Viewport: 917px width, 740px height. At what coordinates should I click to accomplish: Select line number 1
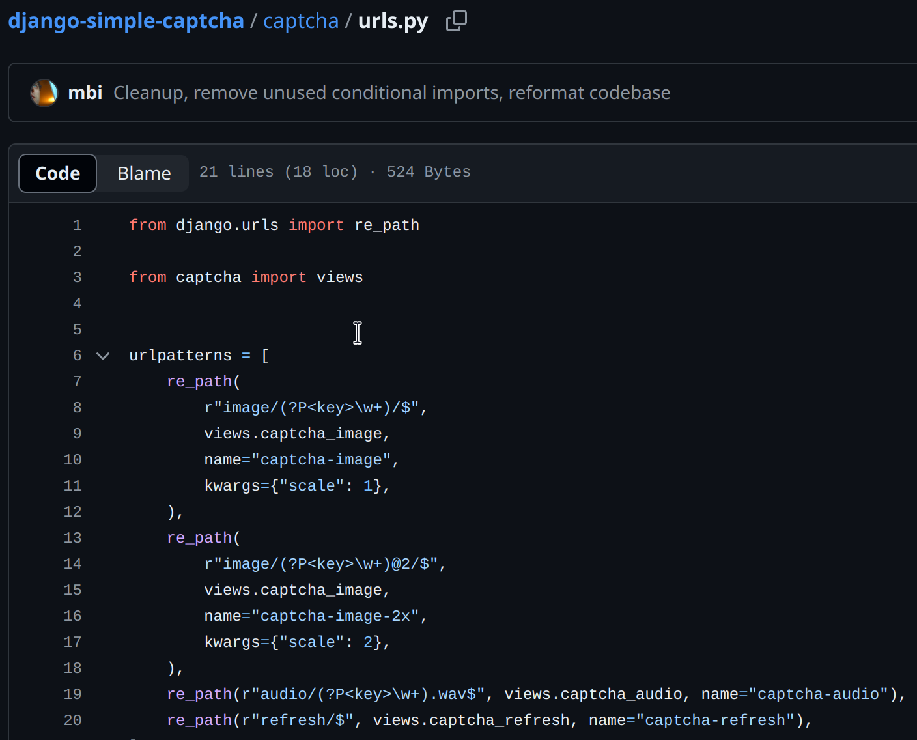(x=77, y=225)
